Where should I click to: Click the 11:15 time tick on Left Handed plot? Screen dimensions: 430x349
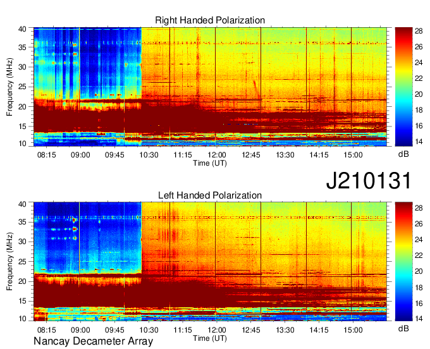(x=183, y=330)
